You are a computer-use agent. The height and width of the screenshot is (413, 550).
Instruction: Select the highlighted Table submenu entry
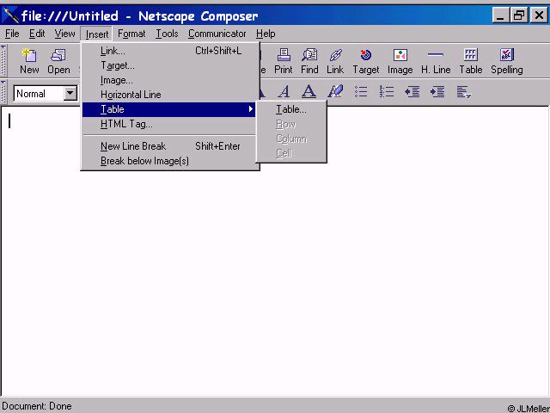pos(168,109)
